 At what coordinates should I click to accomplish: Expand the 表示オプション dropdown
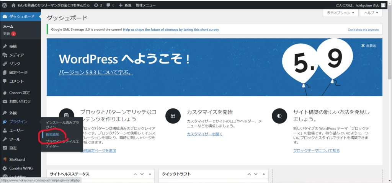click(x=340, y=13)
